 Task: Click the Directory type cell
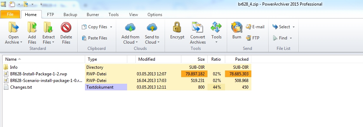(x=106, y=67)
